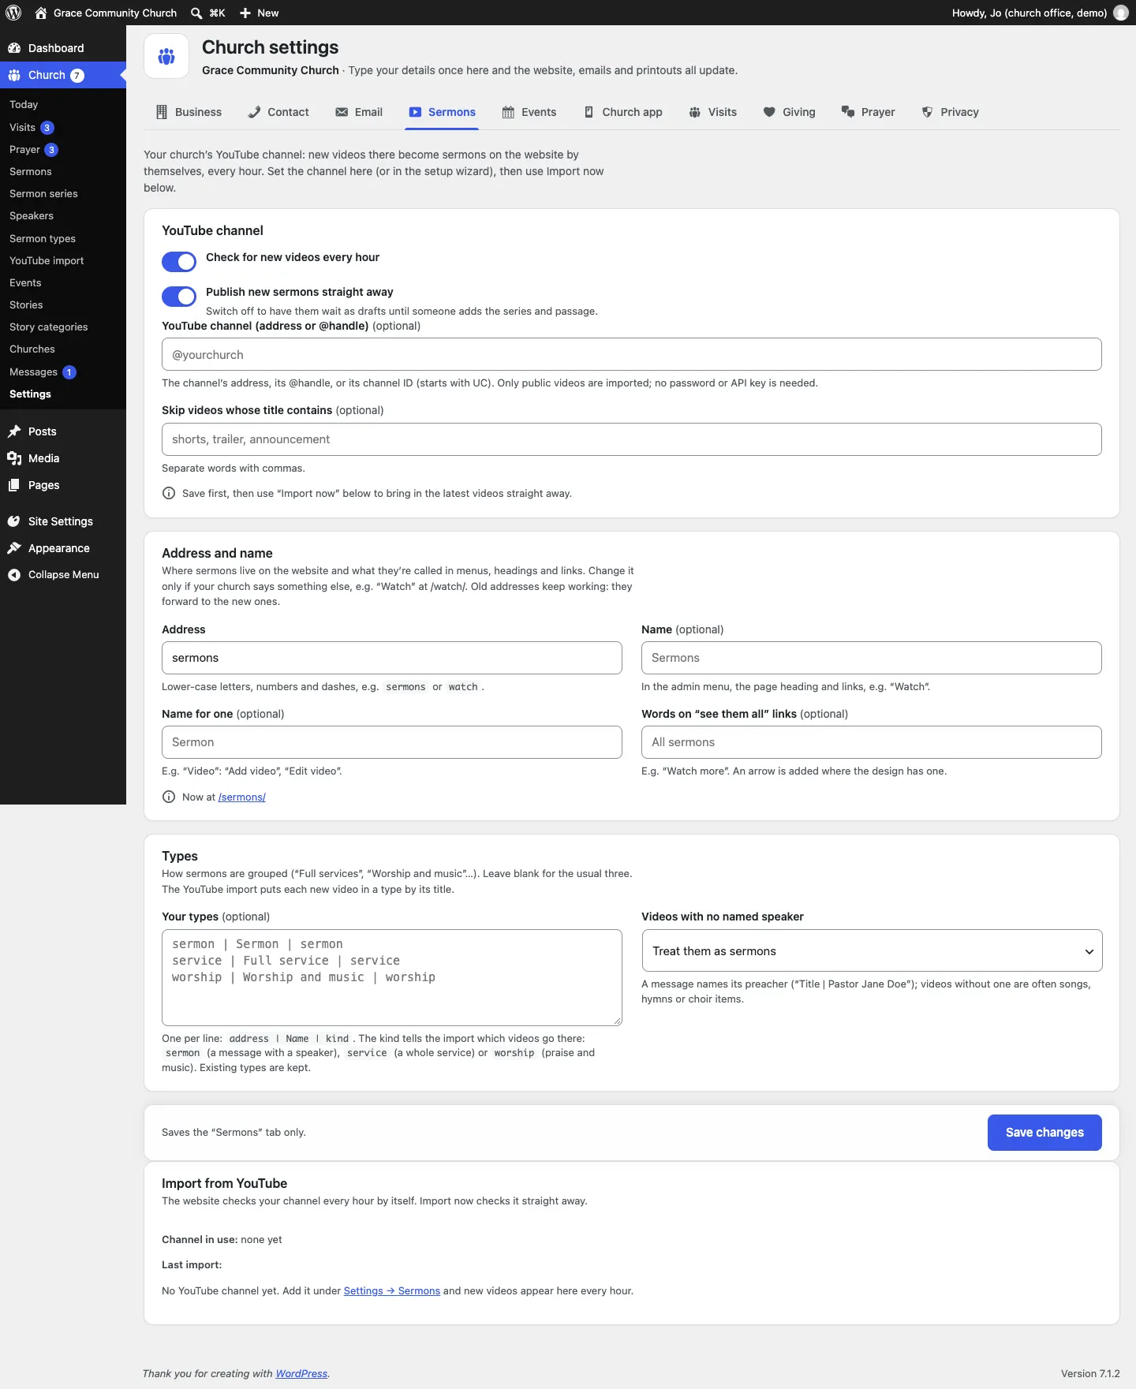The image size is (1136, 1389).
Task: Open Sermon series in sidebar
Action: pyautogui.click(x=43, y=193)
